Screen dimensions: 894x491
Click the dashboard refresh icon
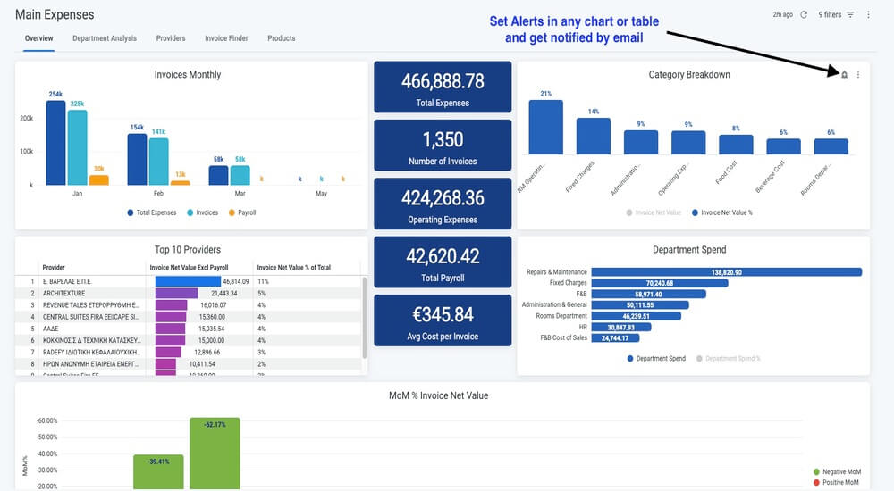point(804,15)
